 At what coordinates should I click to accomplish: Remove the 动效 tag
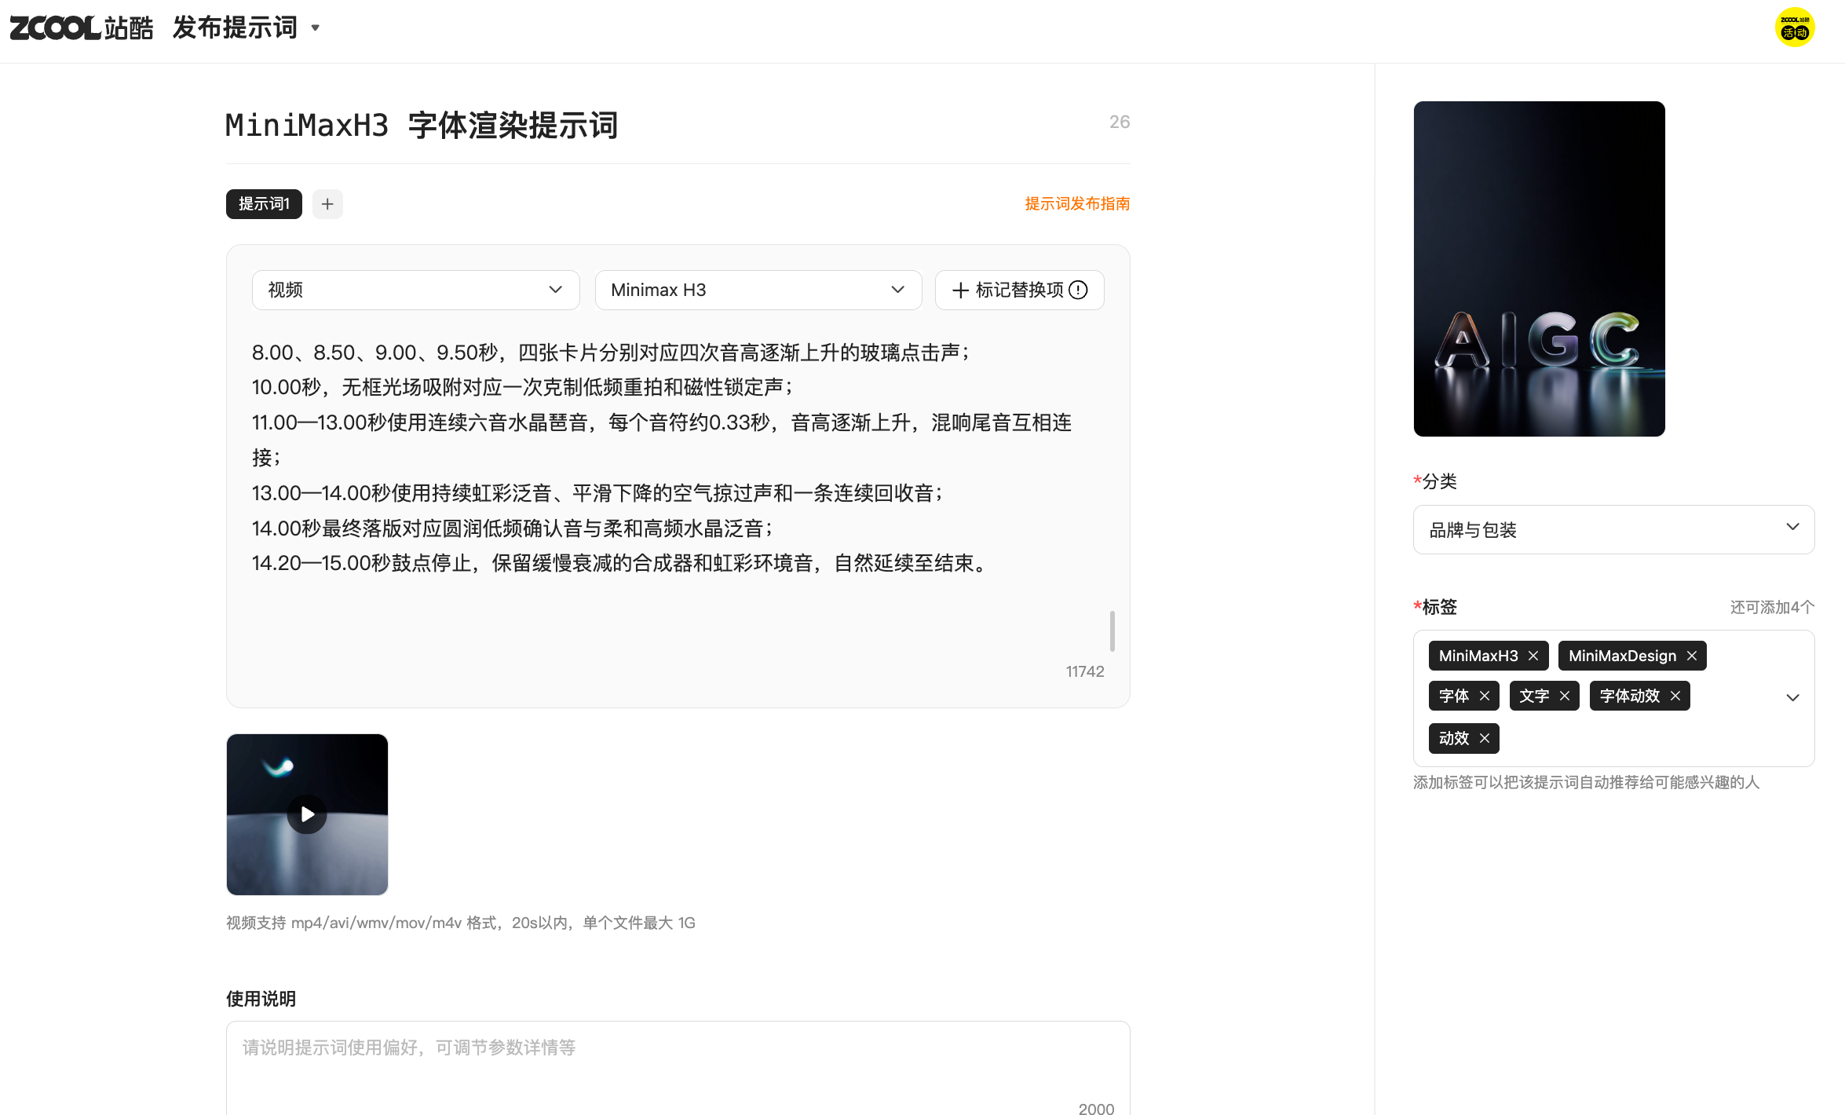[1485, 738]
